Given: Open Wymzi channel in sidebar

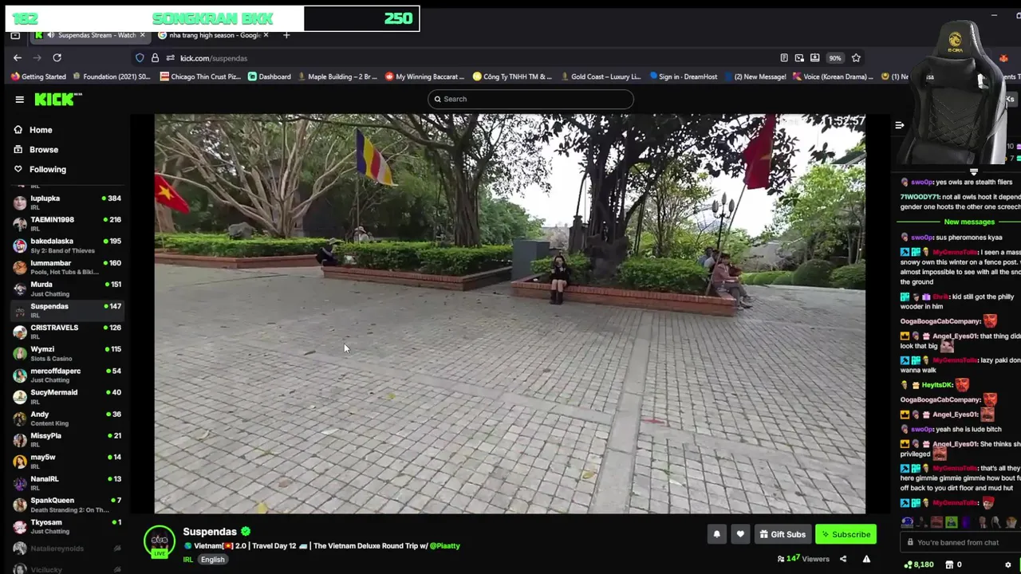Looking at the screenshot, I should pos(67,352).
